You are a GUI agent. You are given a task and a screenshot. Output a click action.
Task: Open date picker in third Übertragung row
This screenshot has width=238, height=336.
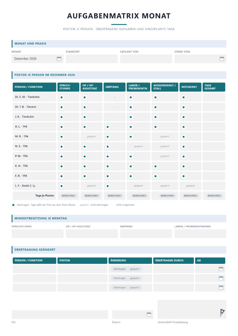(x=221, y=288)
